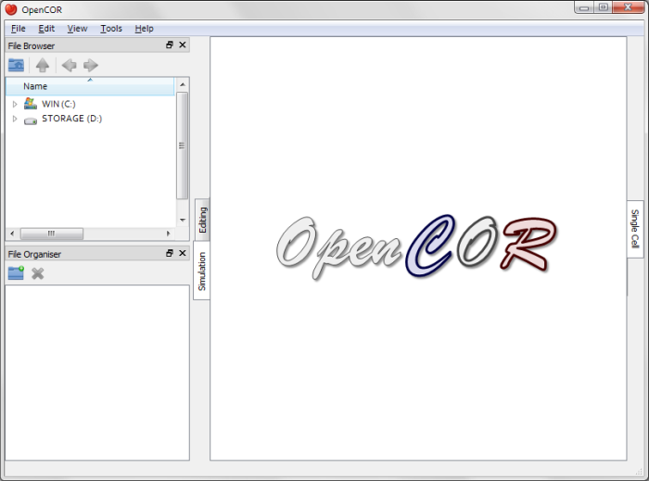
Task: Open the File menu
Action: (19, 29)
